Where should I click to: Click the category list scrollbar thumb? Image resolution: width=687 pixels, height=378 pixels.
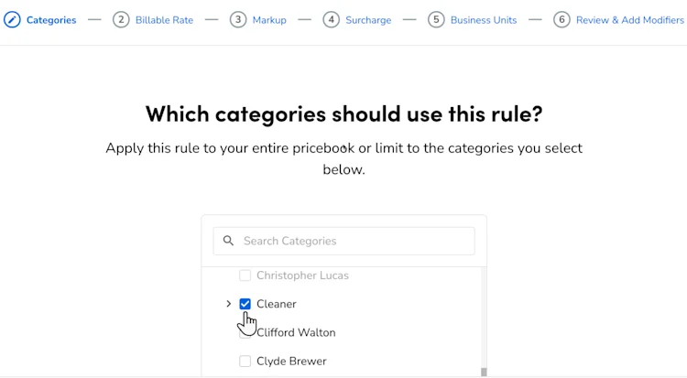[484, 372]
